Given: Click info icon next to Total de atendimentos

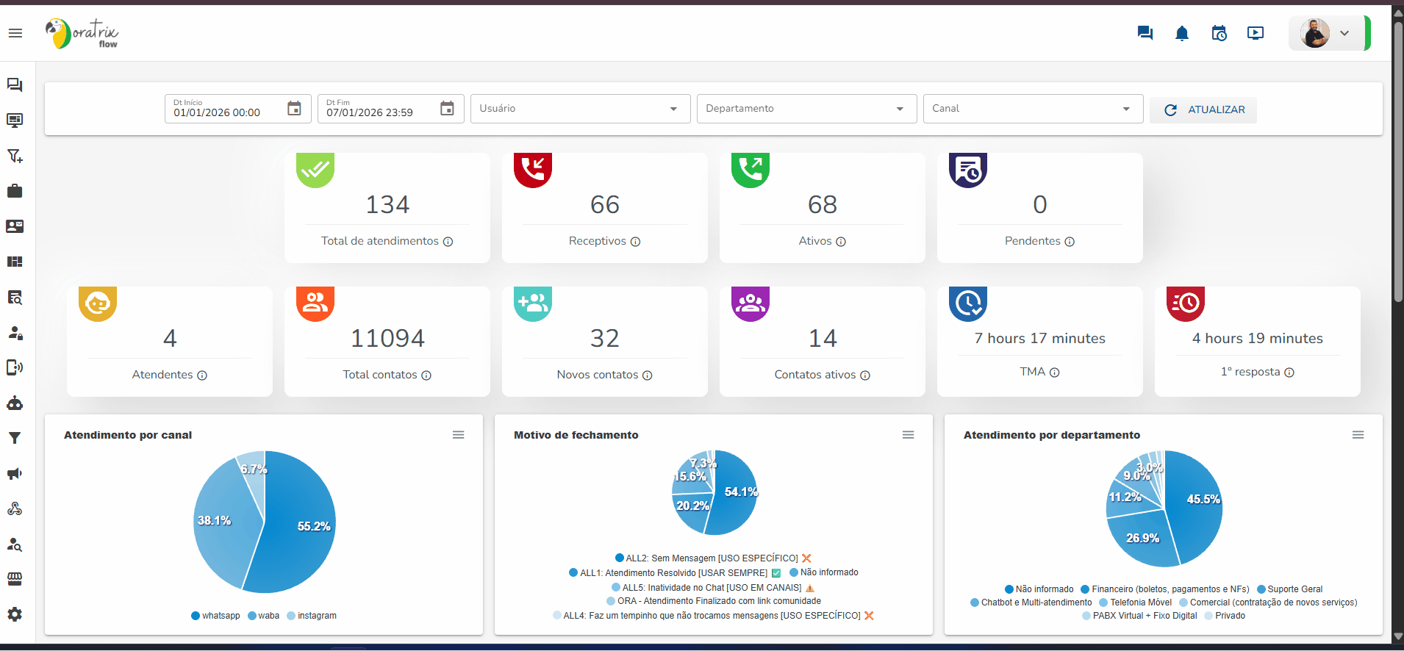Looking at the screenshot, I should [x=448, y=242].
